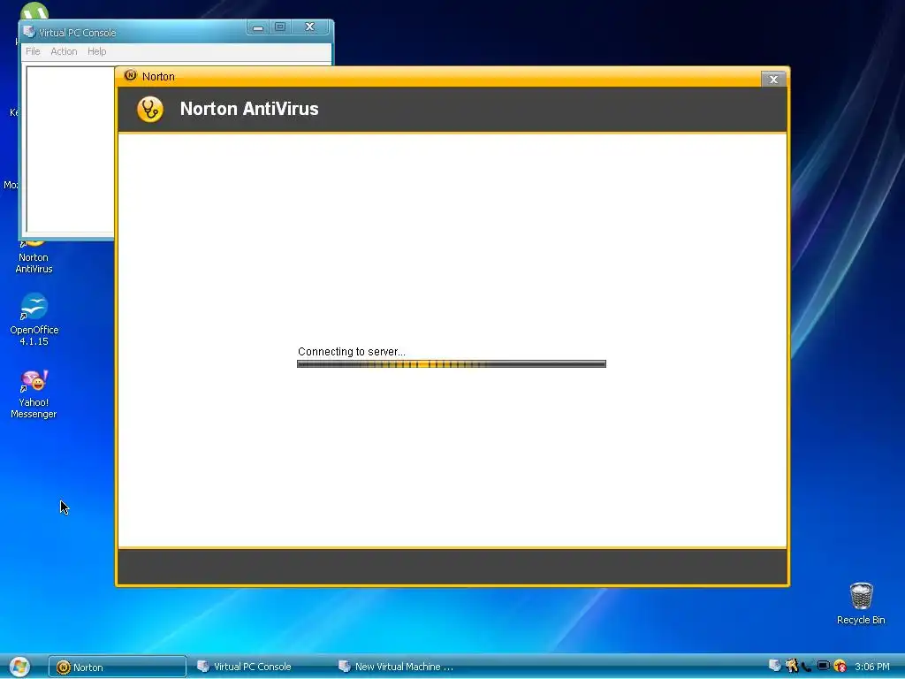The image size is (905, 679).
Task: Open the Windows Start button
Action: (19, 667)
